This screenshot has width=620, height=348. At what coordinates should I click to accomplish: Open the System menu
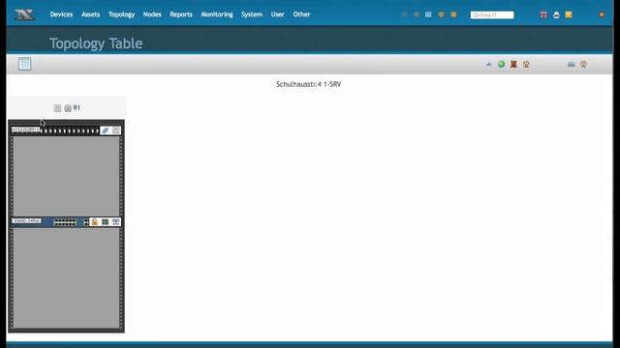[x=252, y=14]
